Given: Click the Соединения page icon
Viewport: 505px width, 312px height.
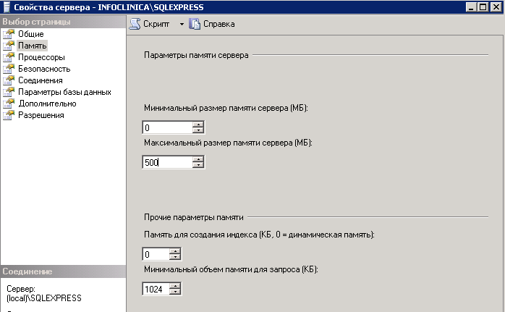Looking at the screenshot, I should pyautogui.click(x=9, y=80).
